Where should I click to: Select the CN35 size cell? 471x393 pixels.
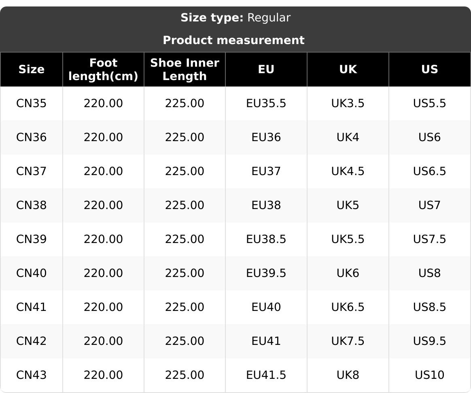pos(31,104)
